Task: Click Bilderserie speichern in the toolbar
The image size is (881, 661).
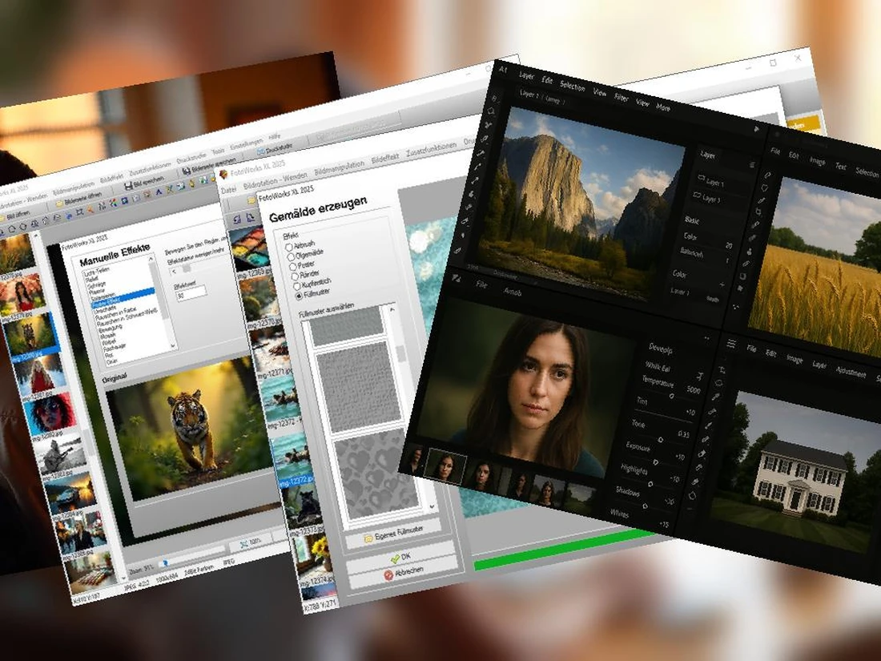Action: coord(208,167)
